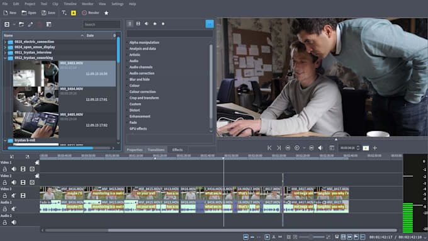The image size is (428, 241).
Task: Collapse the trystan b-roll folder
Action: [x=5, y=140]
